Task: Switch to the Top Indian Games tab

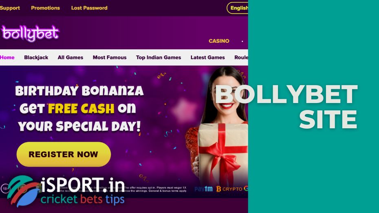Action: point(158,57)
